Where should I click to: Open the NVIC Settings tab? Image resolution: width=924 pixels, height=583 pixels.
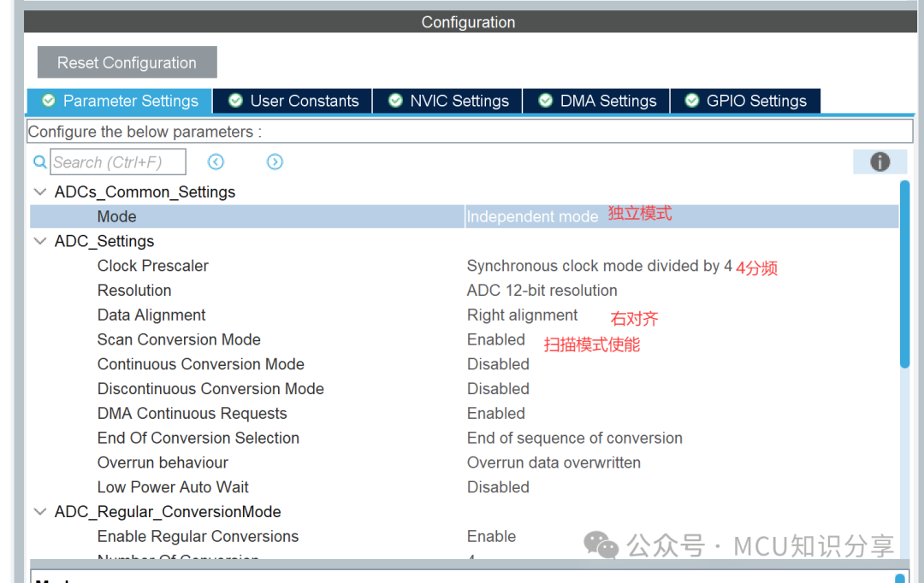[447, 101]
